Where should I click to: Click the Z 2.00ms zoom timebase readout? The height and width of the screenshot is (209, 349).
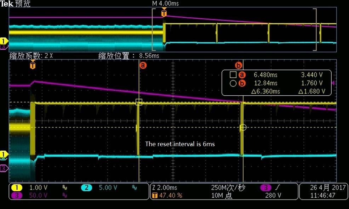point(165,188)
